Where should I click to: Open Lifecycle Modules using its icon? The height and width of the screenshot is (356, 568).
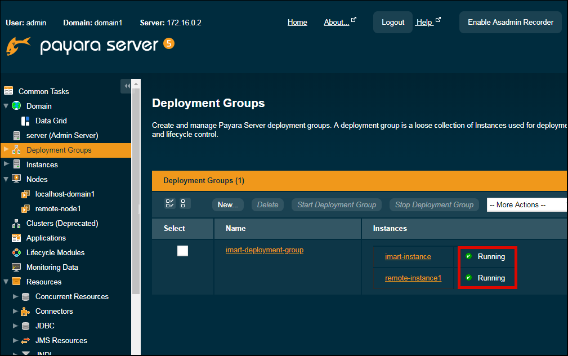pos(17,252)
